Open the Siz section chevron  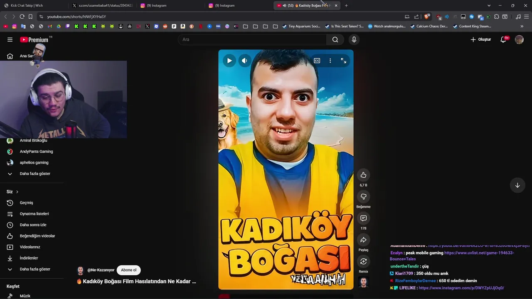[x=17, y=192]
